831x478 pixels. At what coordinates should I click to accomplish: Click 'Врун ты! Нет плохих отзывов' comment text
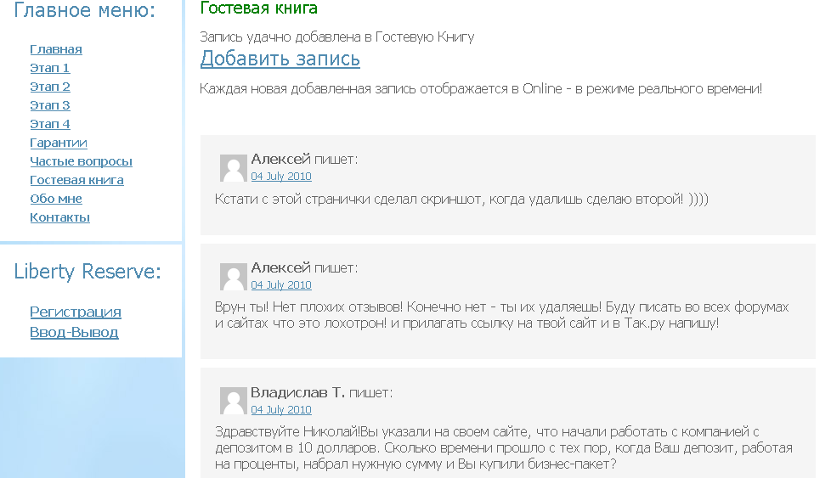point(502,315)
